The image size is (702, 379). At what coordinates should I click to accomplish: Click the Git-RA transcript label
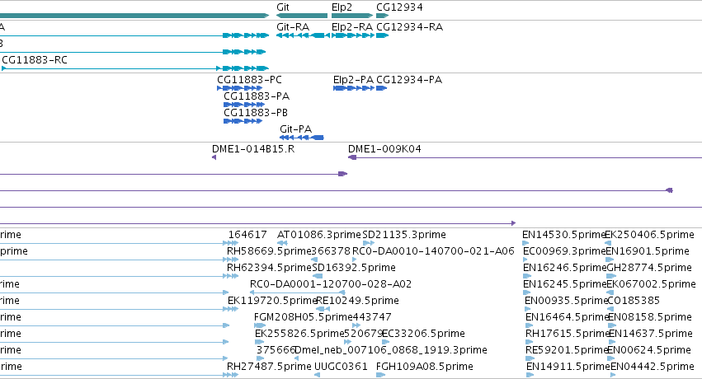tap(293, 27)
